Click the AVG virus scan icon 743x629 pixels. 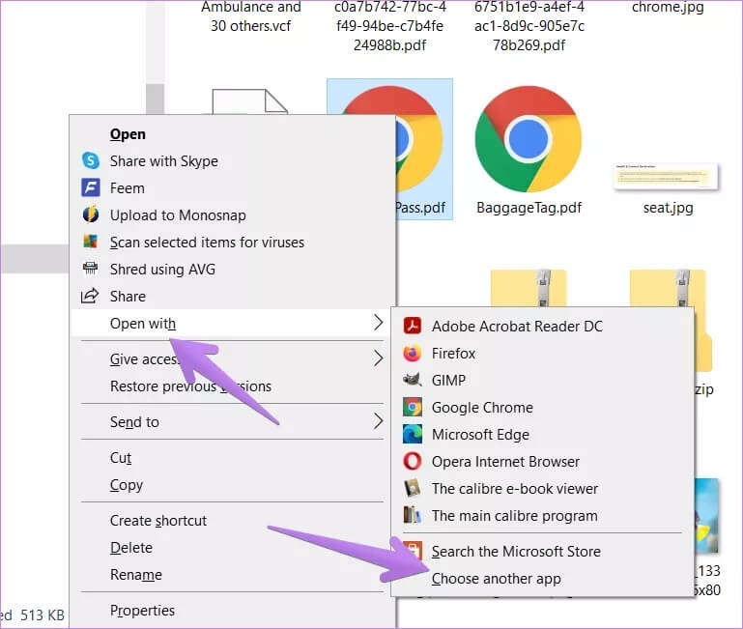tap(91, 242)
